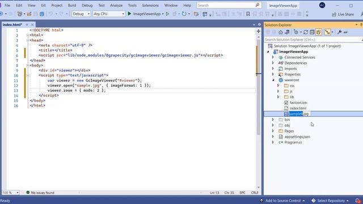Click the Search box in the title bar
Image resolution: width=363 pixels, height=204 pixels.
pos(229,5)
